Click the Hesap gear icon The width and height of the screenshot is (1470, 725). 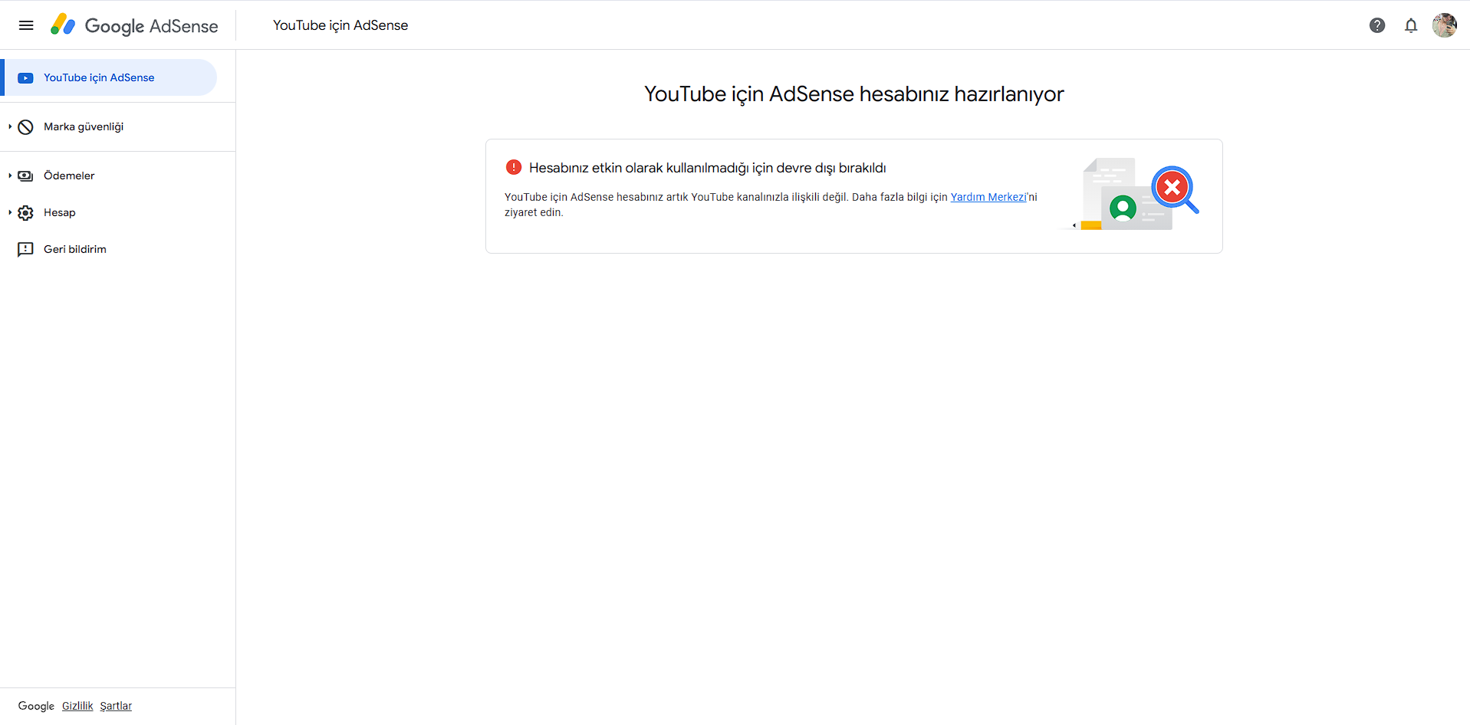point(25,212)
